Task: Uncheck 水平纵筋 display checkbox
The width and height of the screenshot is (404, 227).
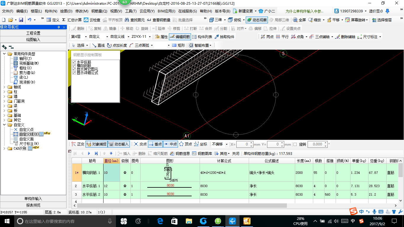Action: (74, 62)
